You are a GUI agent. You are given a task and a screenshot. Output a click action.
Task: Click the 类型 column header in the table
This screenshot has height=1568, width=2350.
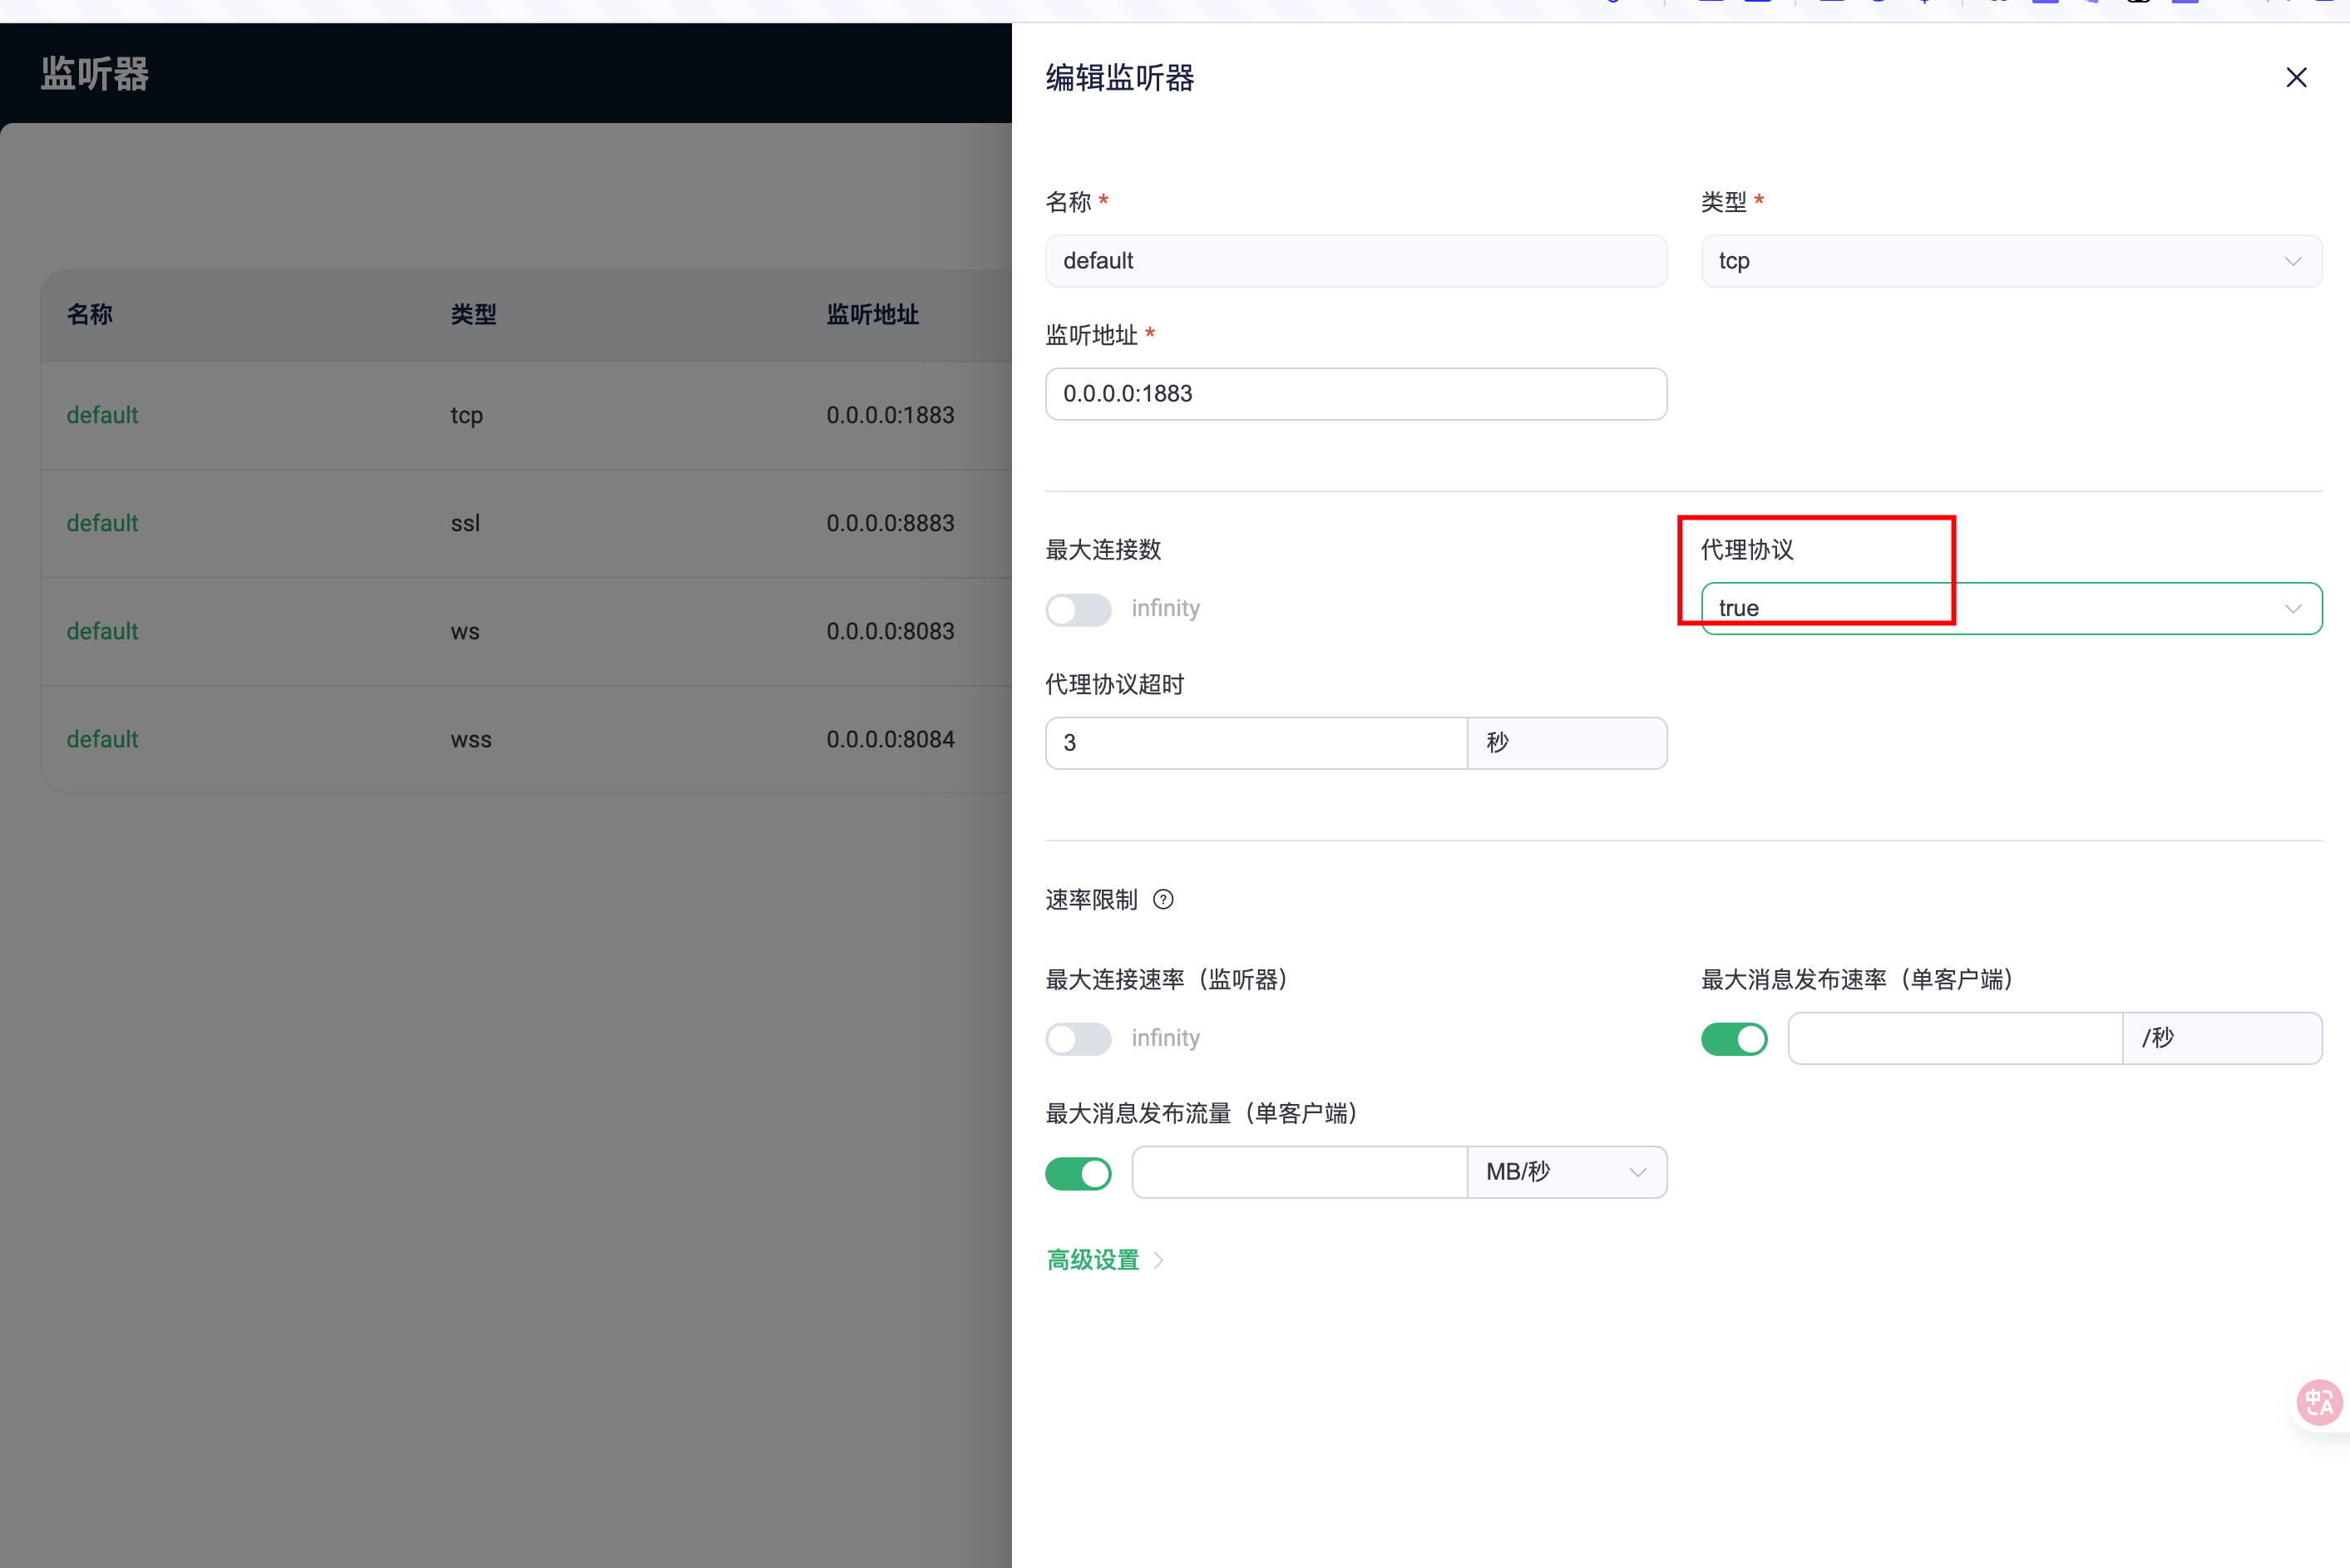473,315
